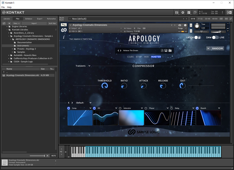This screenshot has width=234, height=170.
Task: Switch to the STEP tab
Action: pos(139,57)
